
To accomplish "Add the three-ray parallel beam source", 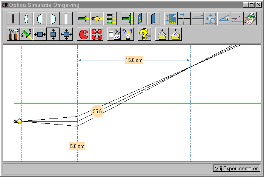I will coord(110,18).
